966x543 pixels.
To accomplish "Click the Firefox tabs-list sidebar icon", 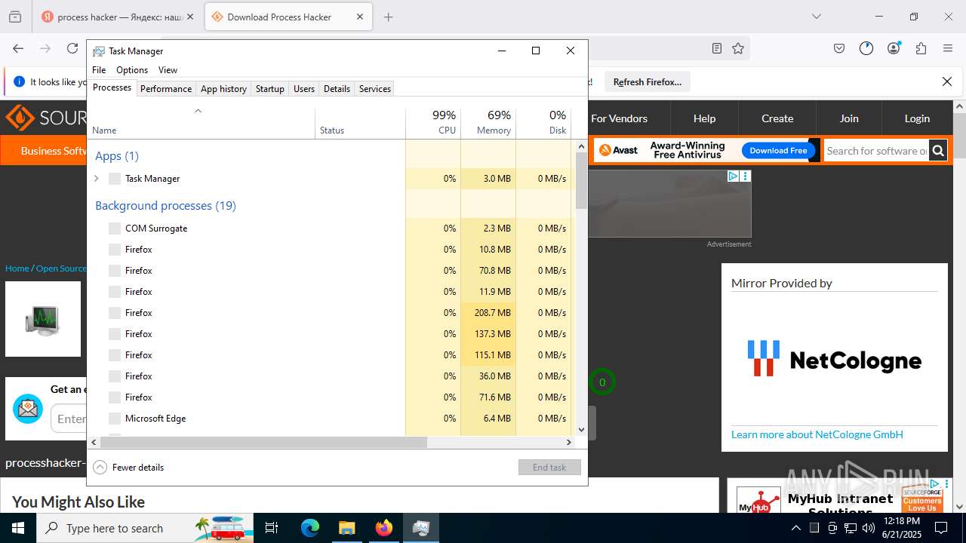I will pyautogui.click(x=15, y=17).
